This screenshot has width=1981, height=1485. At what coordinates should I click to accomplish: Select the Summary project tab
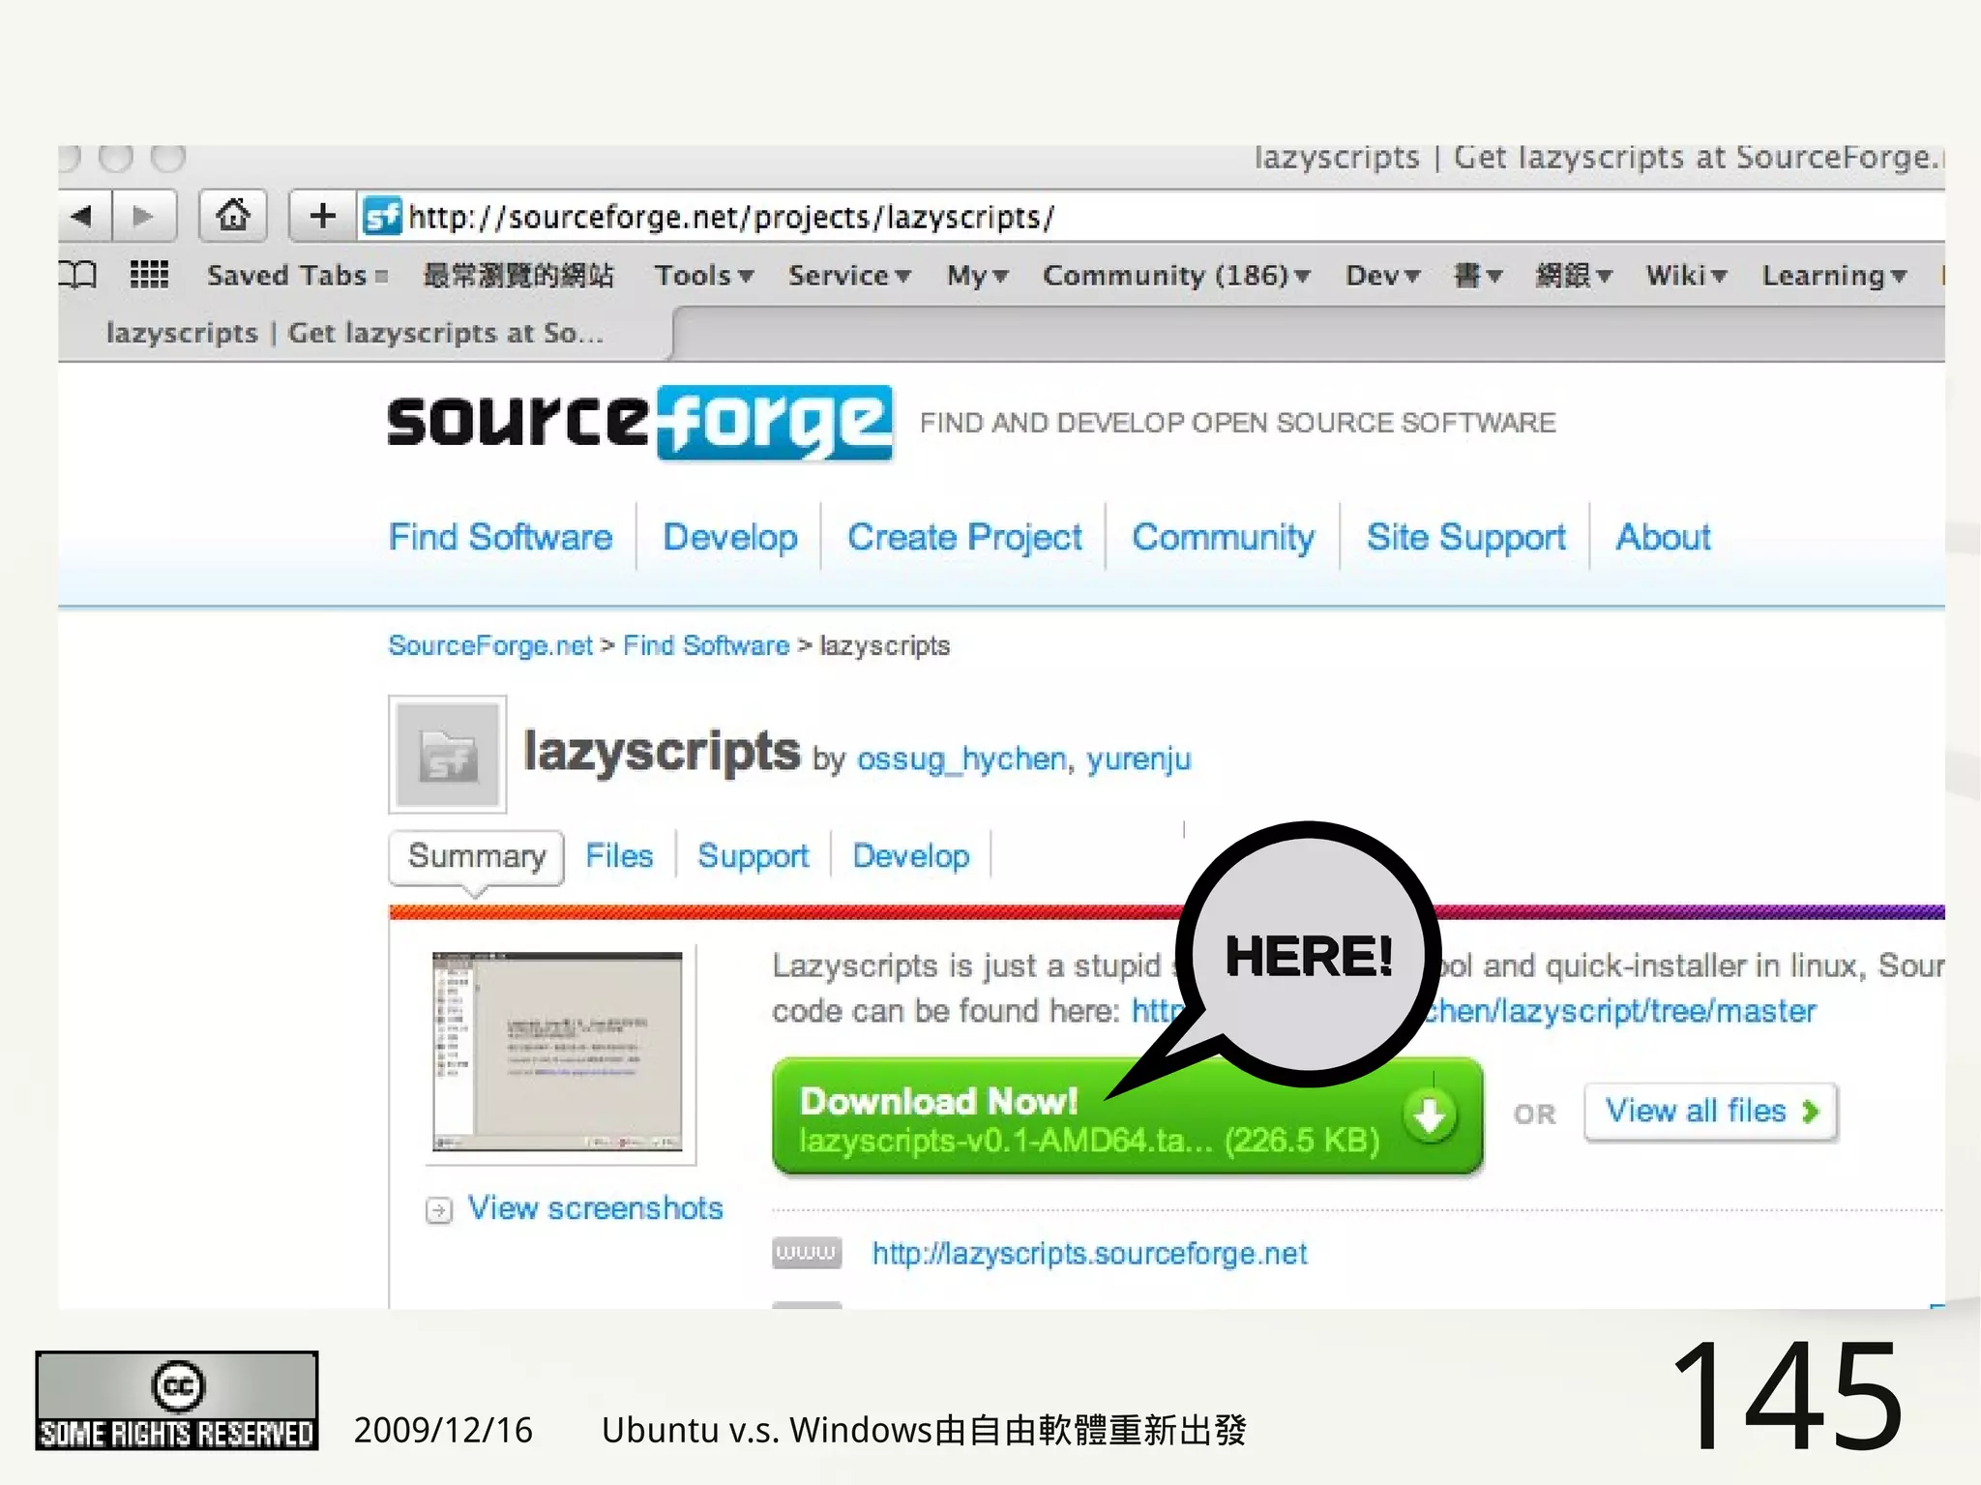477,857
